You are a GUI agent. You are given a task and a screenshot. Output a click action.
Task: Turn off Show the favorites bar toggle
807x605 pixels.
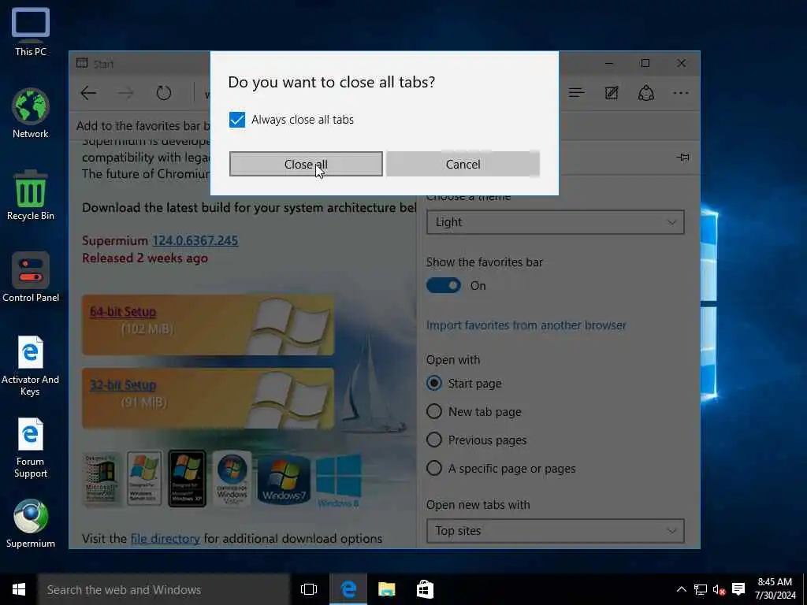pyautogui.click(x=444, y=285)
